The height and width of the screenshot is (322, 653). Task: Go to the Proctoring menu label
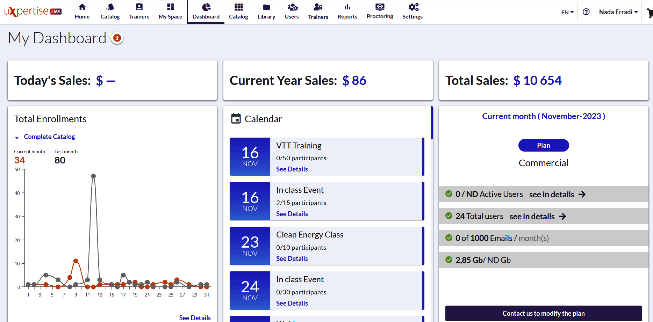380,16
